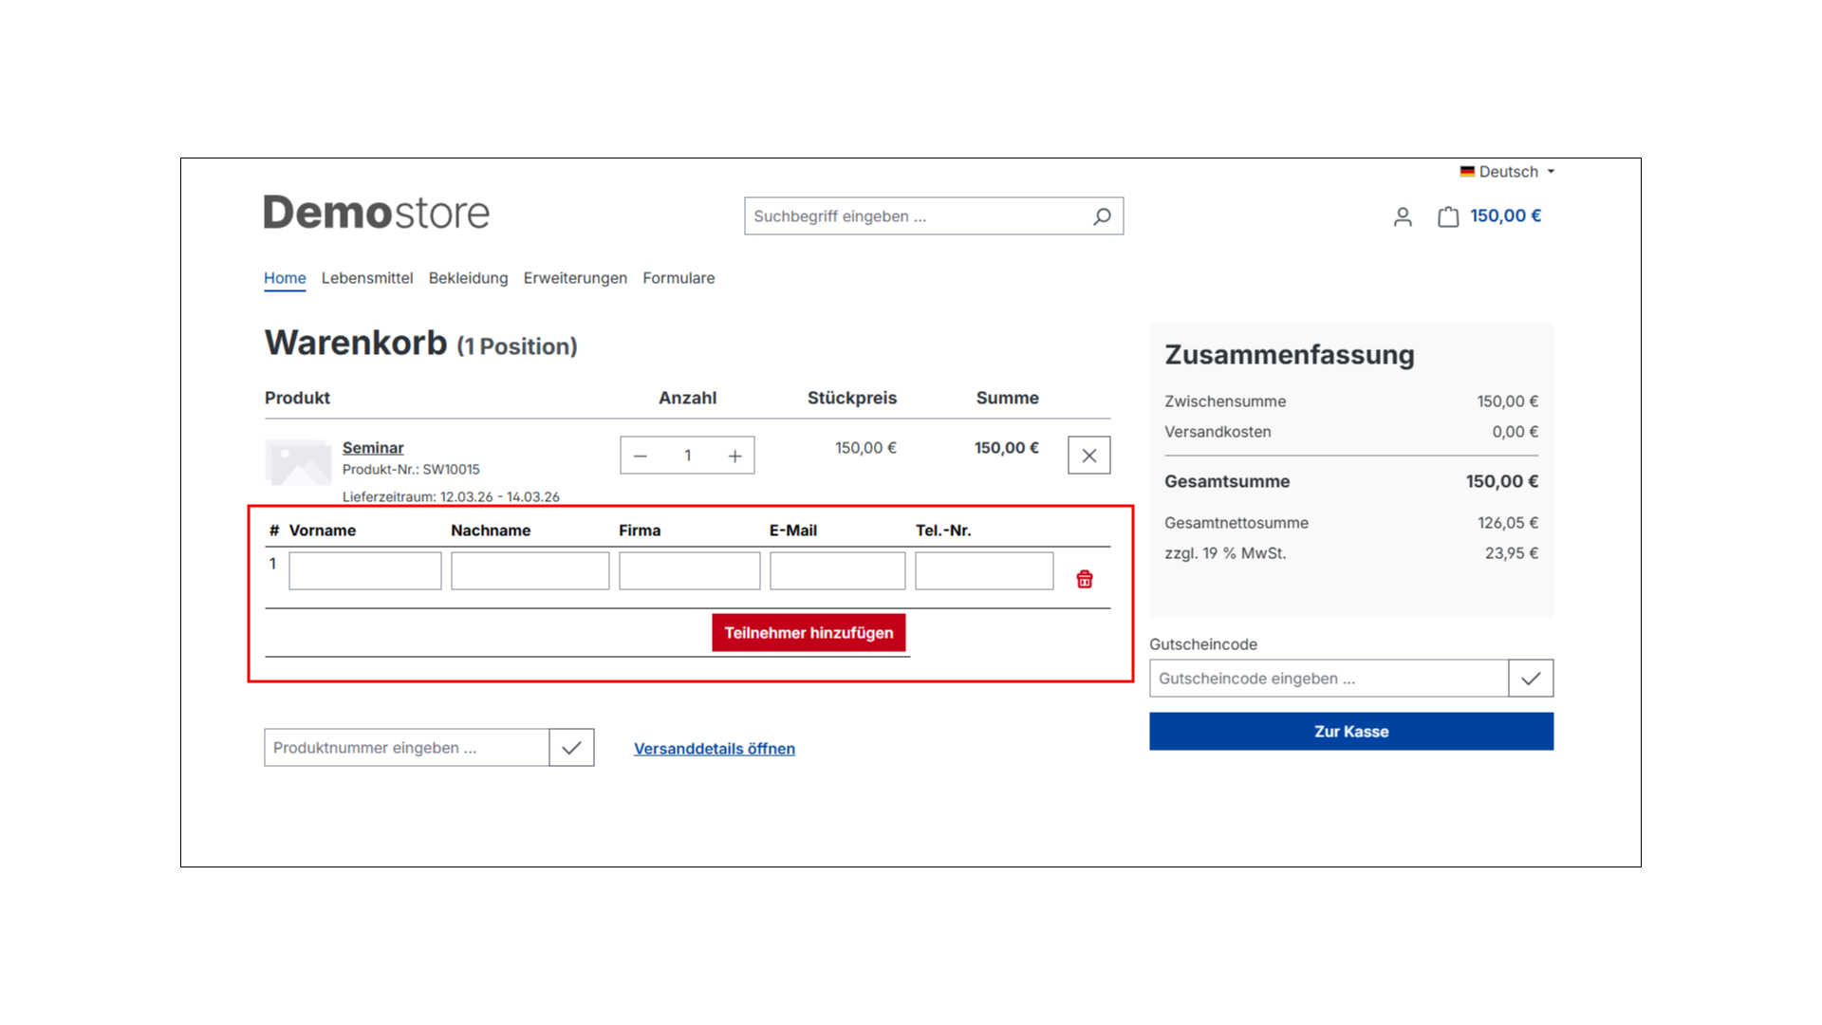The width and height of the screenshot is (1822, 1025).
Task: Open the Formulare menu item
Action: click(x=679, y=278)
